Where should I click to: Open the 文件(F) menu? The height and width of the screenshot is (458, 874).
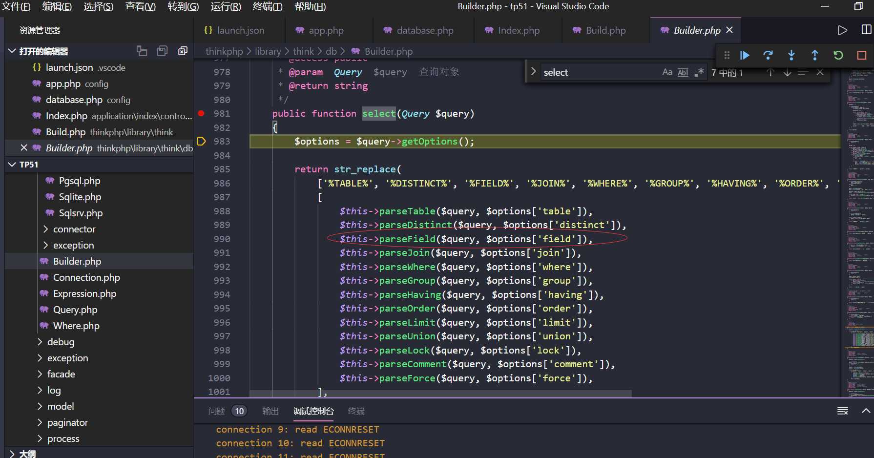(16, 6)
